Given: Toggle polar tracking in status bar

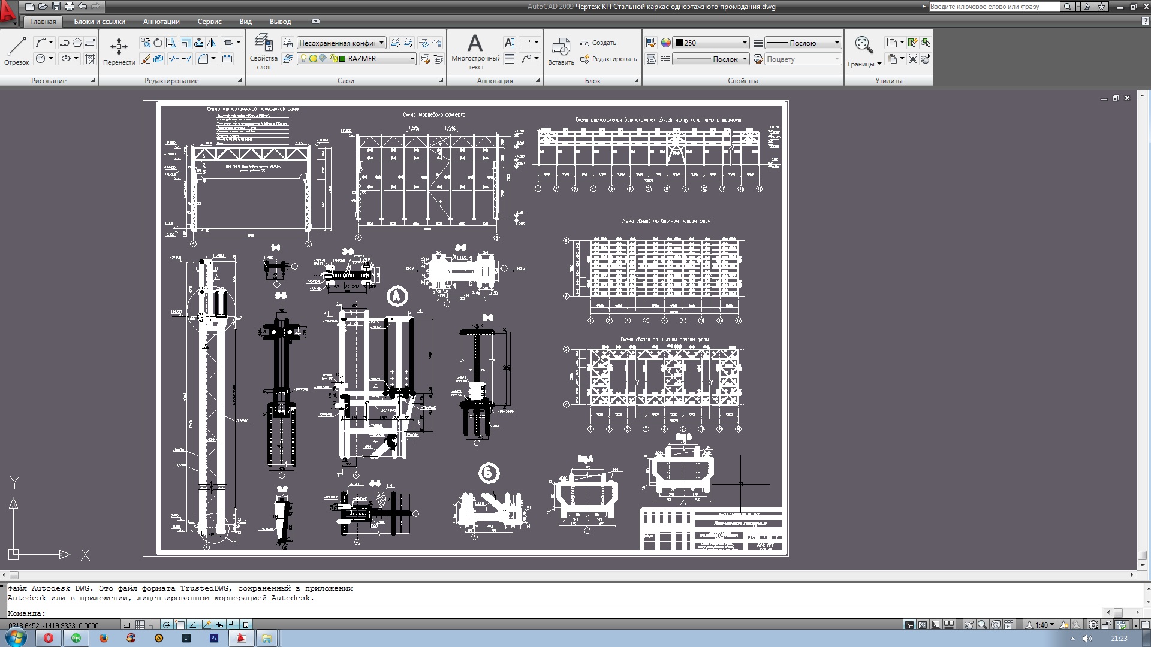Looking at the screenshot, I should coord(167,625).
